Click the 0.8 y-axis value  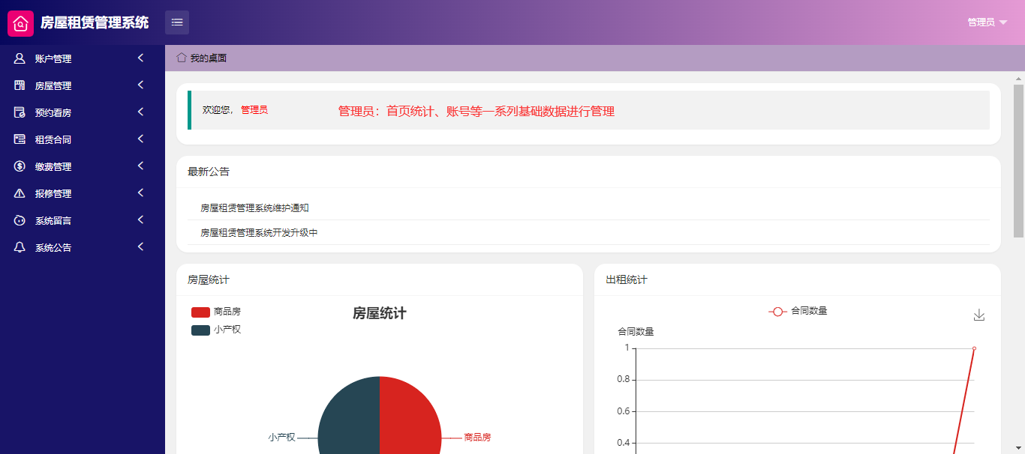(623, 380)
